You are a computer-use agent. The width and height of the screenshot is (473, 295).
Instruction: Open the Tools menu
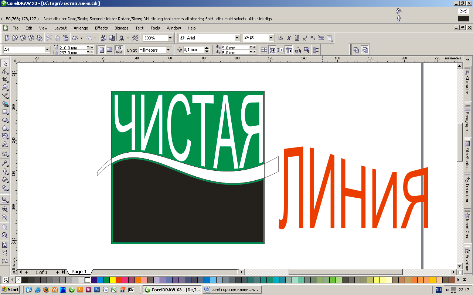155,28
